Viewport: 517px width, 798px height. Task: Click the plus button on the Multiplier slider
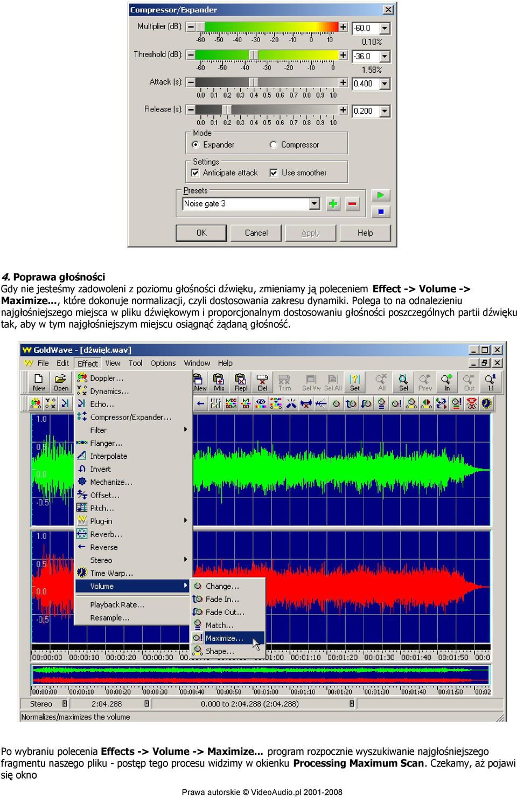click(343, 26)
